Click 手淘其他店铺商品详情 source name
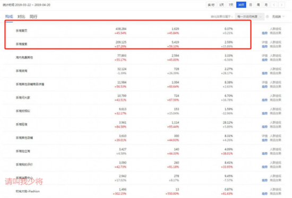292x198 pixels. pos(30,84)
